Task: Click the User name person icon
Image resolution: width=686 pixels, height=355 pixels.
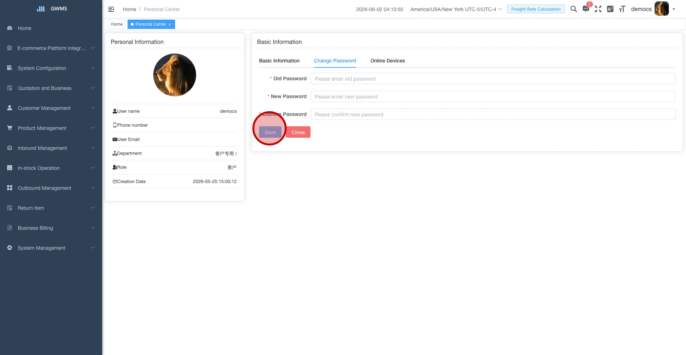Action: [x=115, y=111]
